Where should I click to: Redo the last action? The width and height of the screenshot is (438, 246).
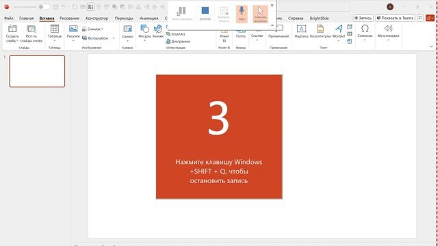click(x=75, y=7)
